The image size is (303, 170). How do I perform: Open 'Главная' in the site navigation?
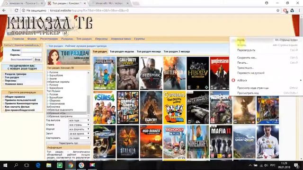[x=18, y=39]
